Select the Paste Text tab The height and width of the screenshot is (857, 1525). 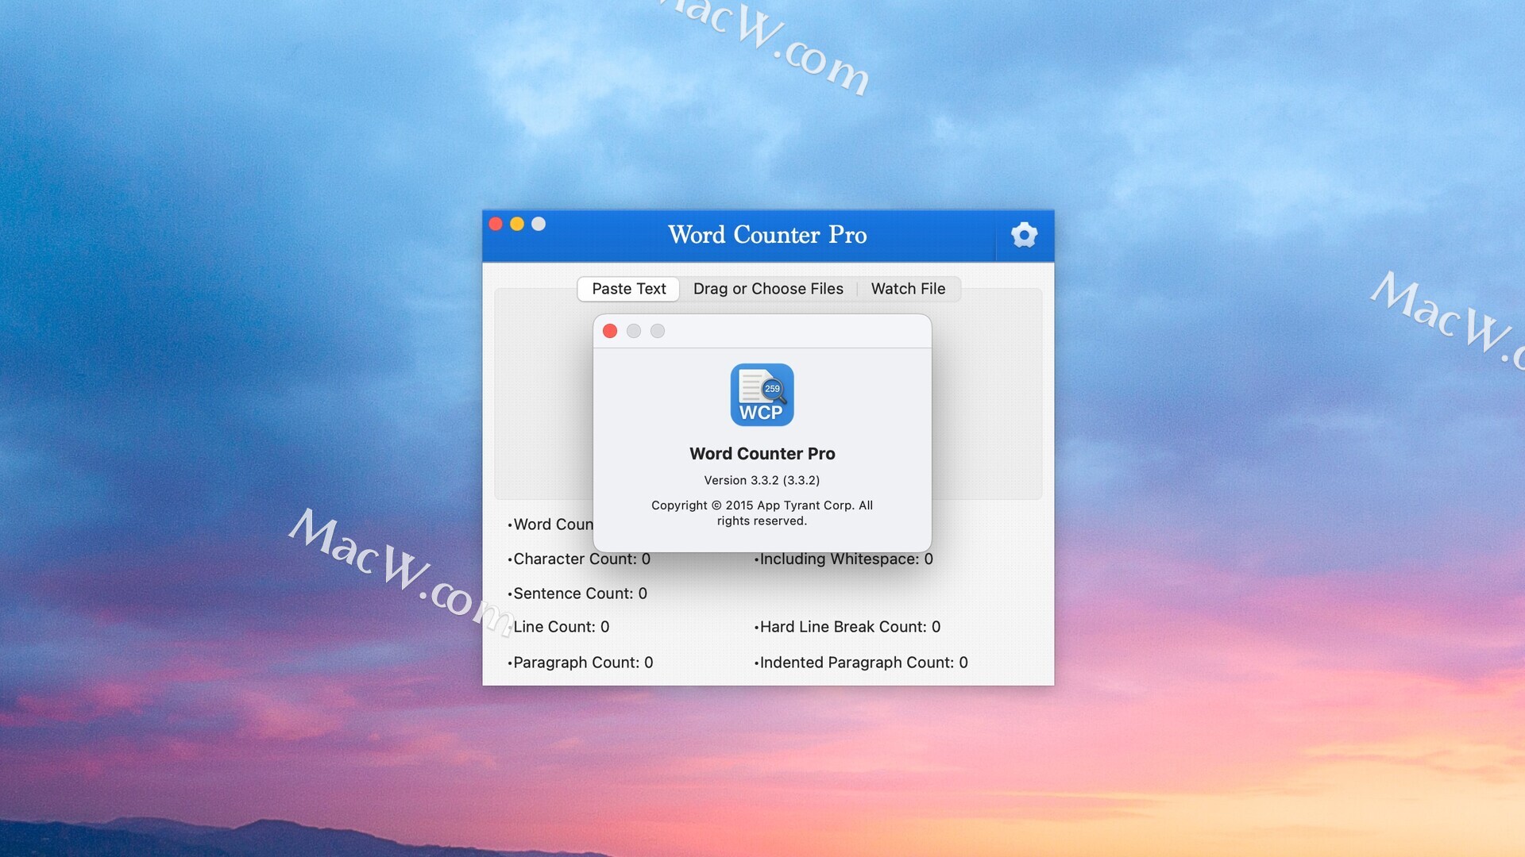[x=628, y=289]
